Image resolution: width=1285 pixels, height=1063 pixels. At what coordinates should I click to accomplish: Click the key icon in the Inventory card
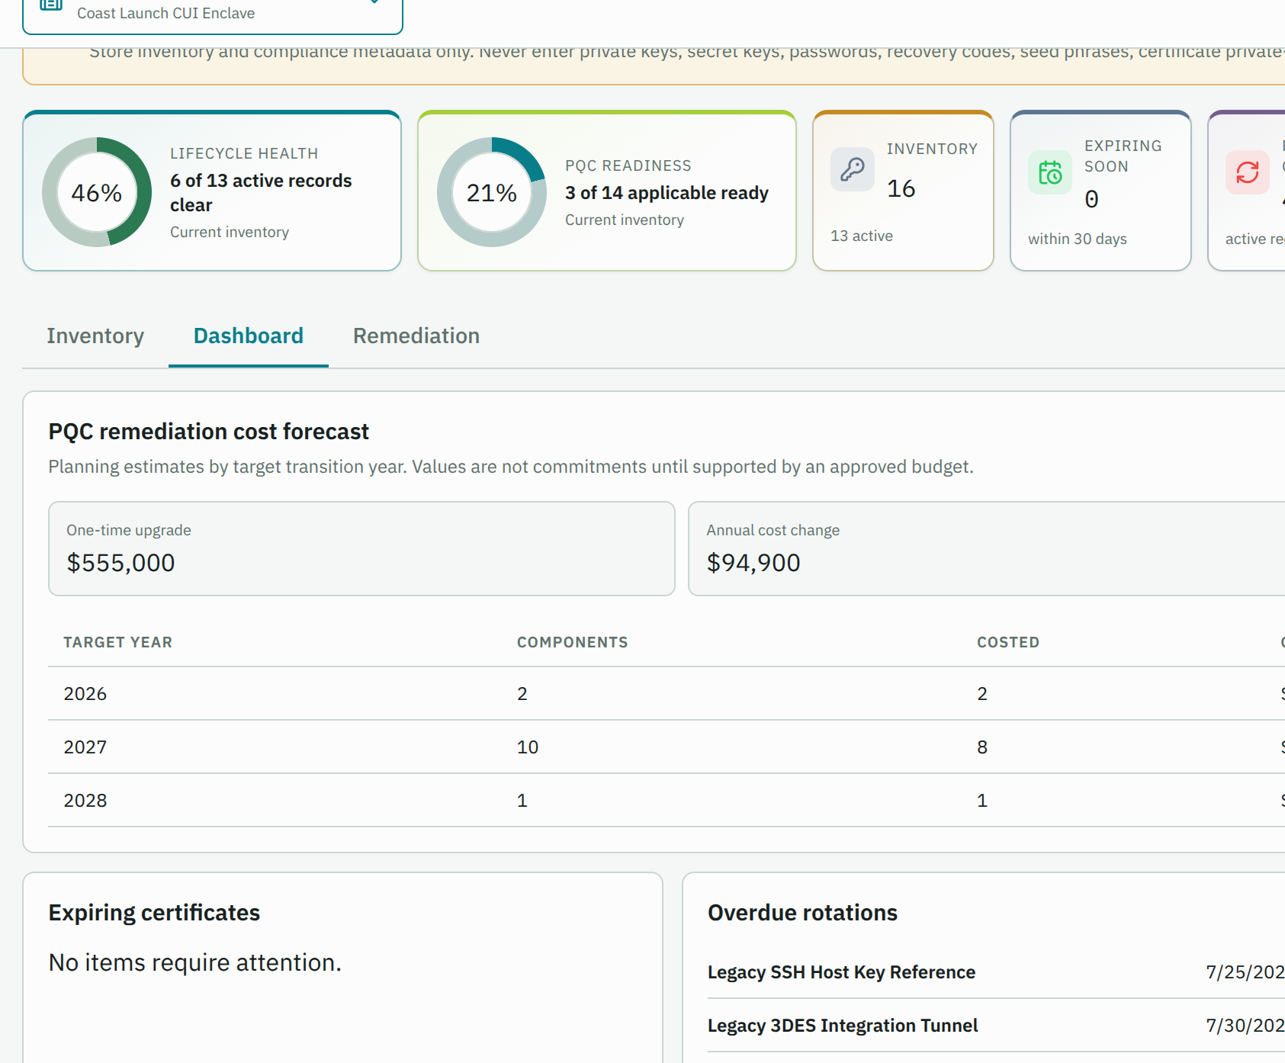852,169
